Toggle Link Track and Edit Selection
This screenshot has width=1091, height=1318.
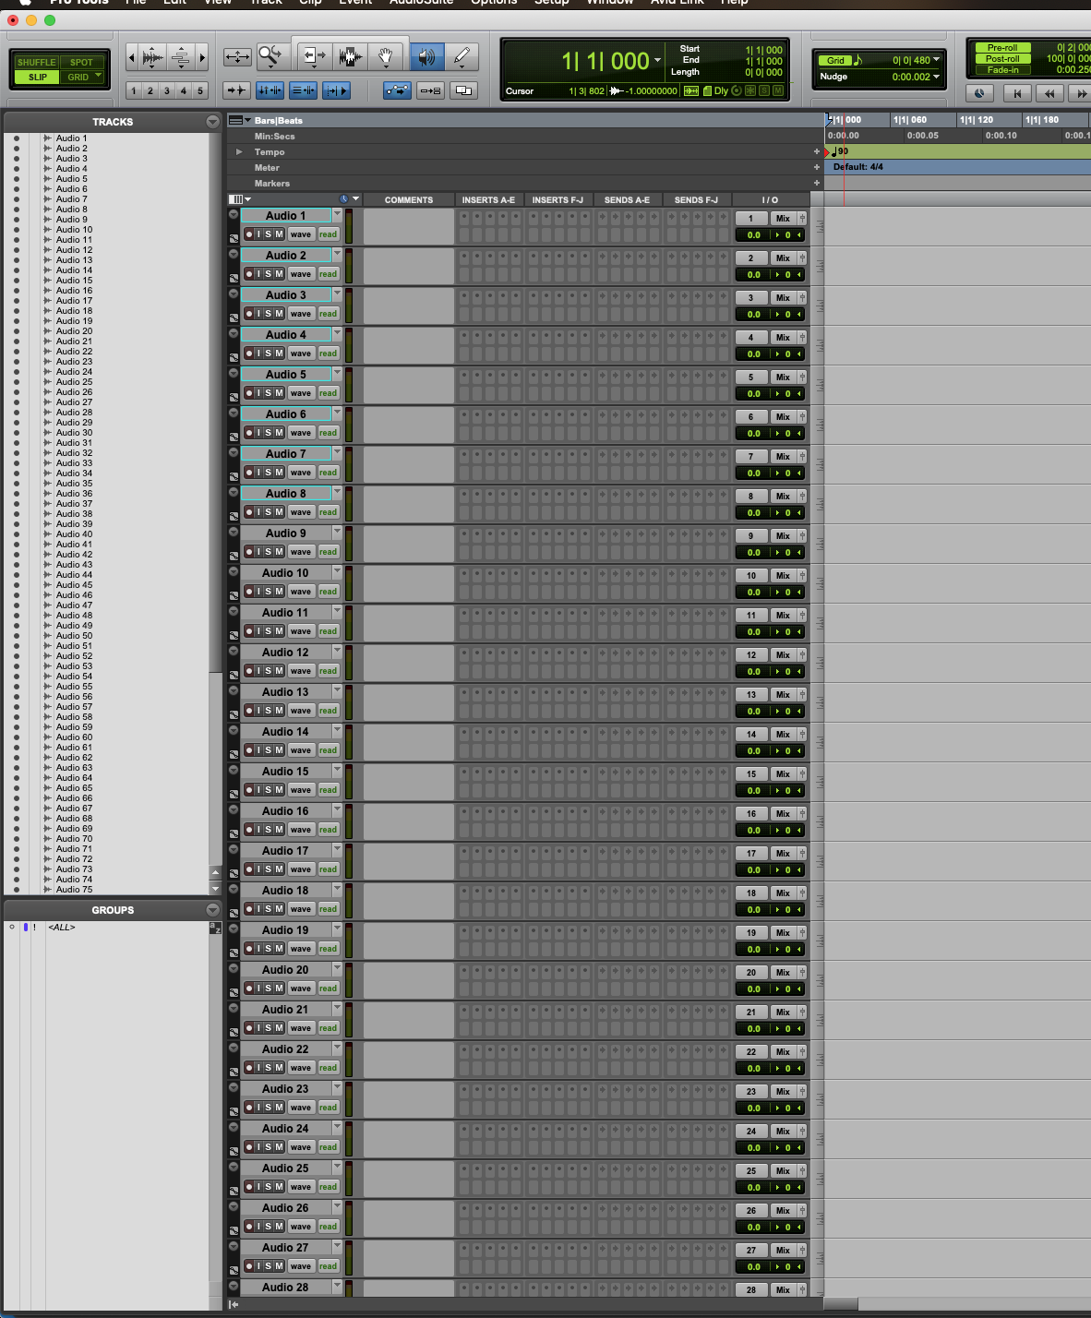(x=303, y=90)
